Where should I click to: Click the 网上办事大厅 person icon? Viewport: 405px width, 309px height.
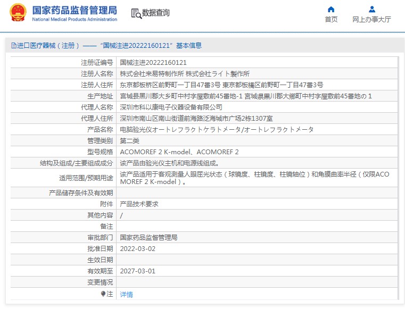[372, 10]
